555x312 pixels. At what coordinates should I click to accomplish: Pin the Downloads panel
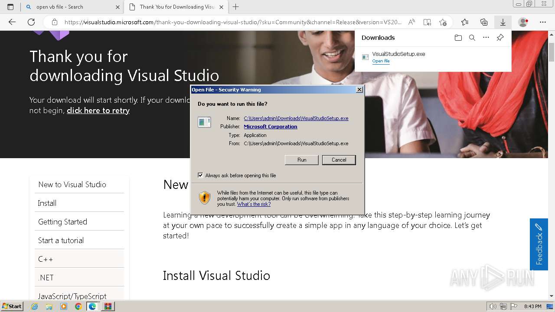click(x=500, y=38)
